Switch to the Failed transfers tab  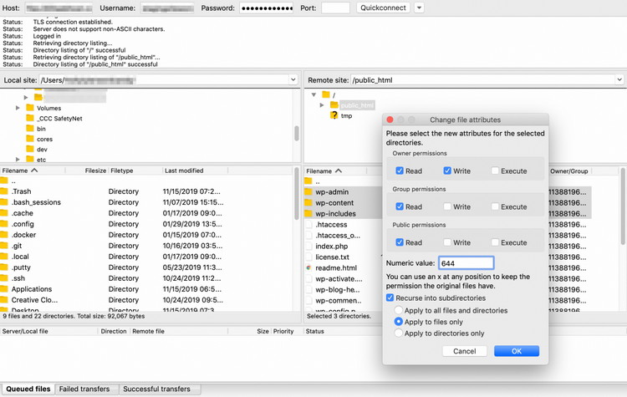click(84, 389)
